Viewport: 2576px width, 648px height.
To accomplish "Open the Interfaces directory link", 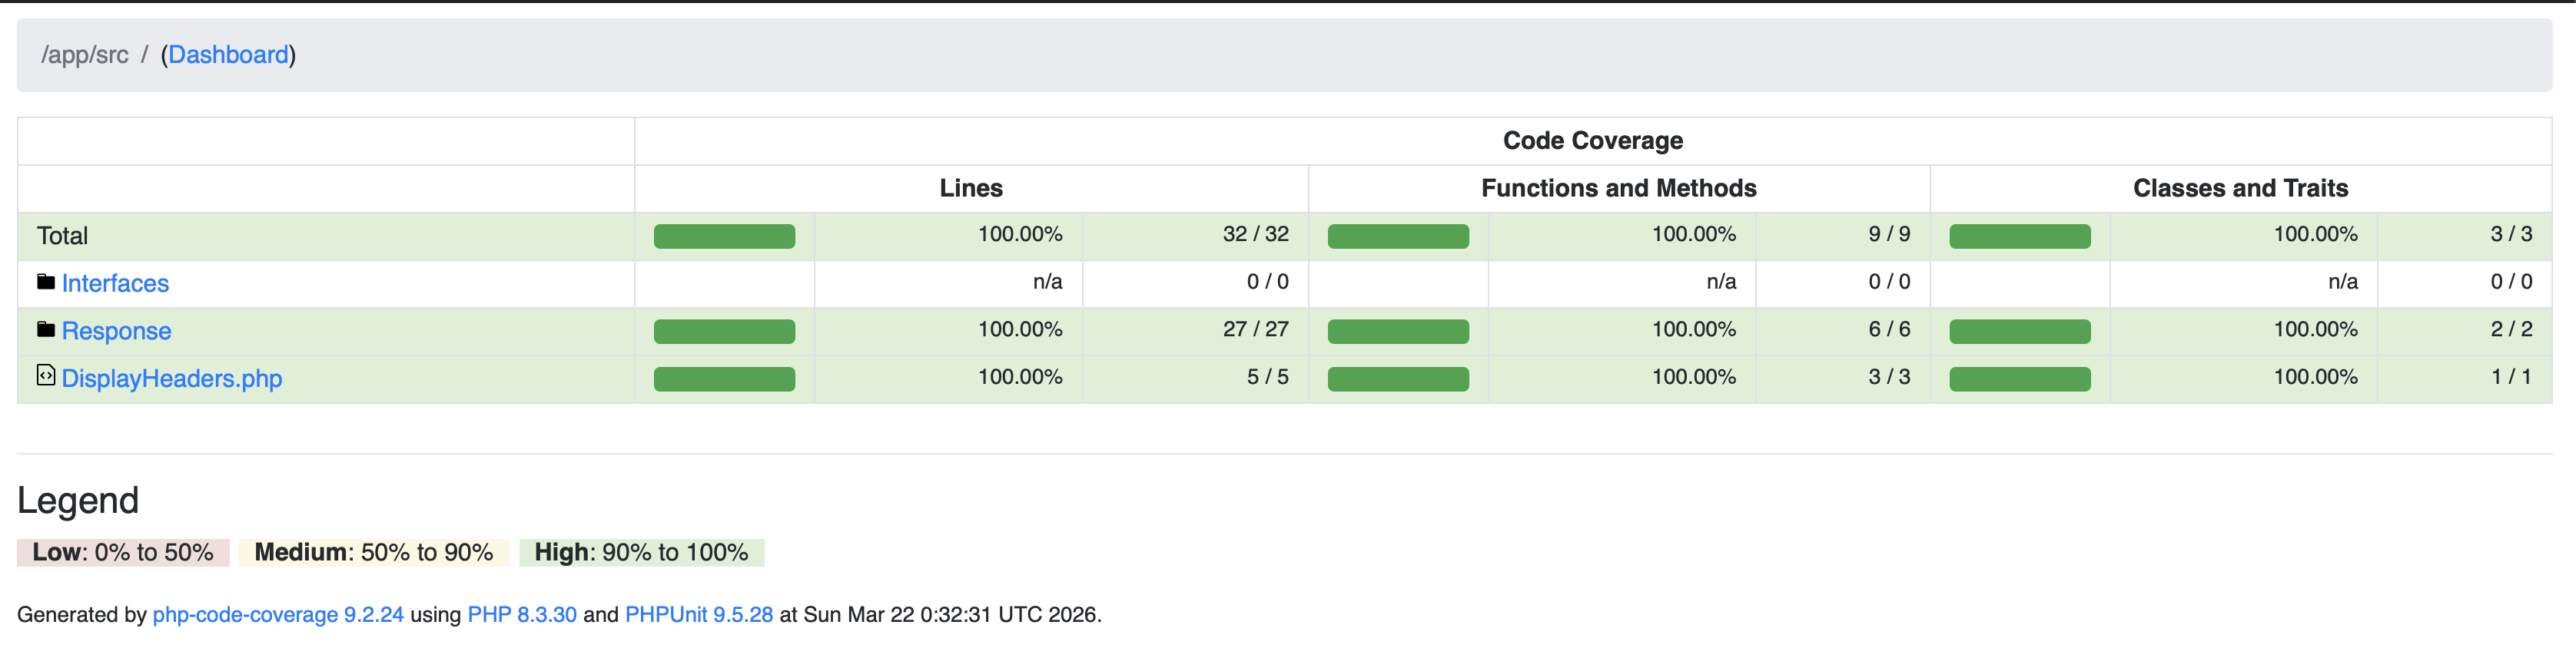I will pyautogui.click(x=115, y=283).
